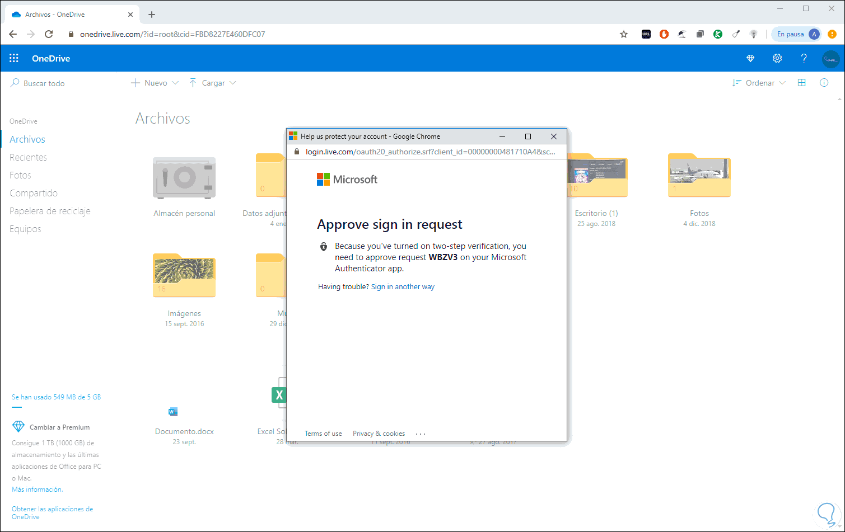This screenshot has width=845, height=532.
Task: Open the information details pane icon
Action: 824,83
